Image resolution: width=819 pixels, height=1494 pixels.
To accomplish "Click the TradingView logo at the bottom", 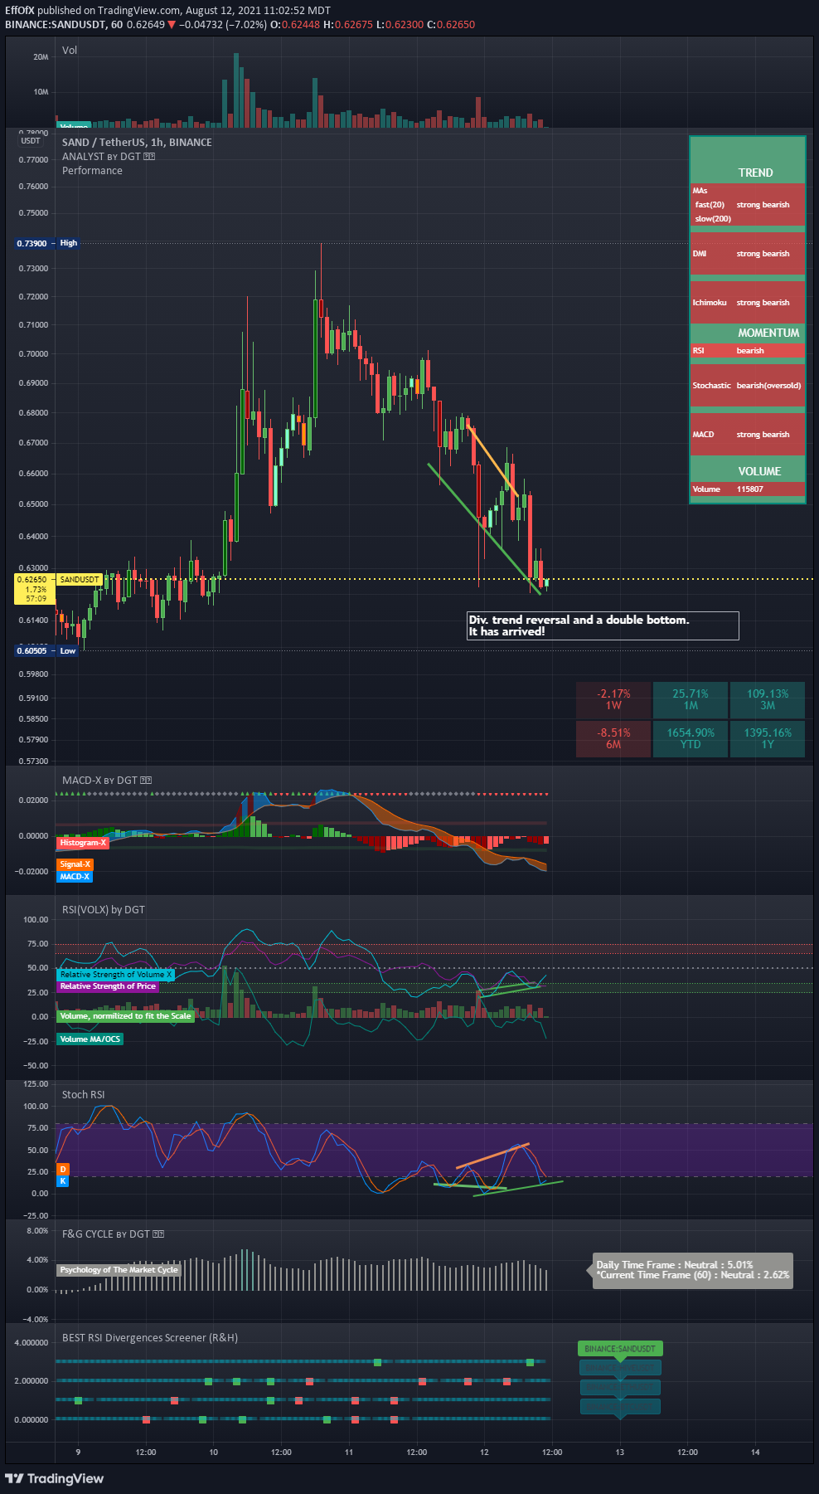I will click(55, 1478).
